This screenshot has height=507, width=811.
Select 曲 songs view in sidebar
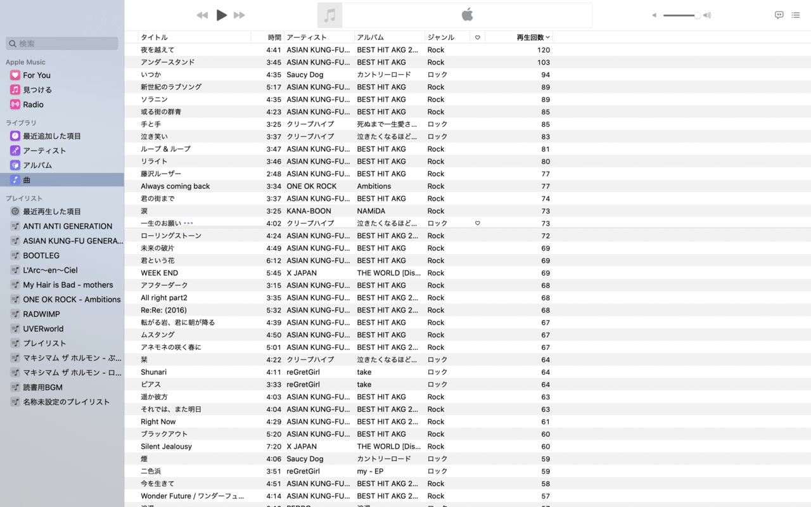coord(62,180)
